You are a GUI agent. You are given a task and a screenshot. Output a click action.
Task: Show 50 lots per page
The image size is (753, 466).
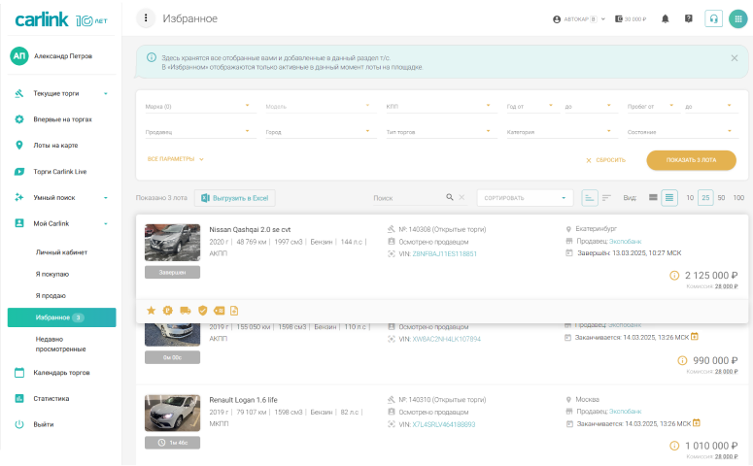pyautogui.click(x=721, y=198)
